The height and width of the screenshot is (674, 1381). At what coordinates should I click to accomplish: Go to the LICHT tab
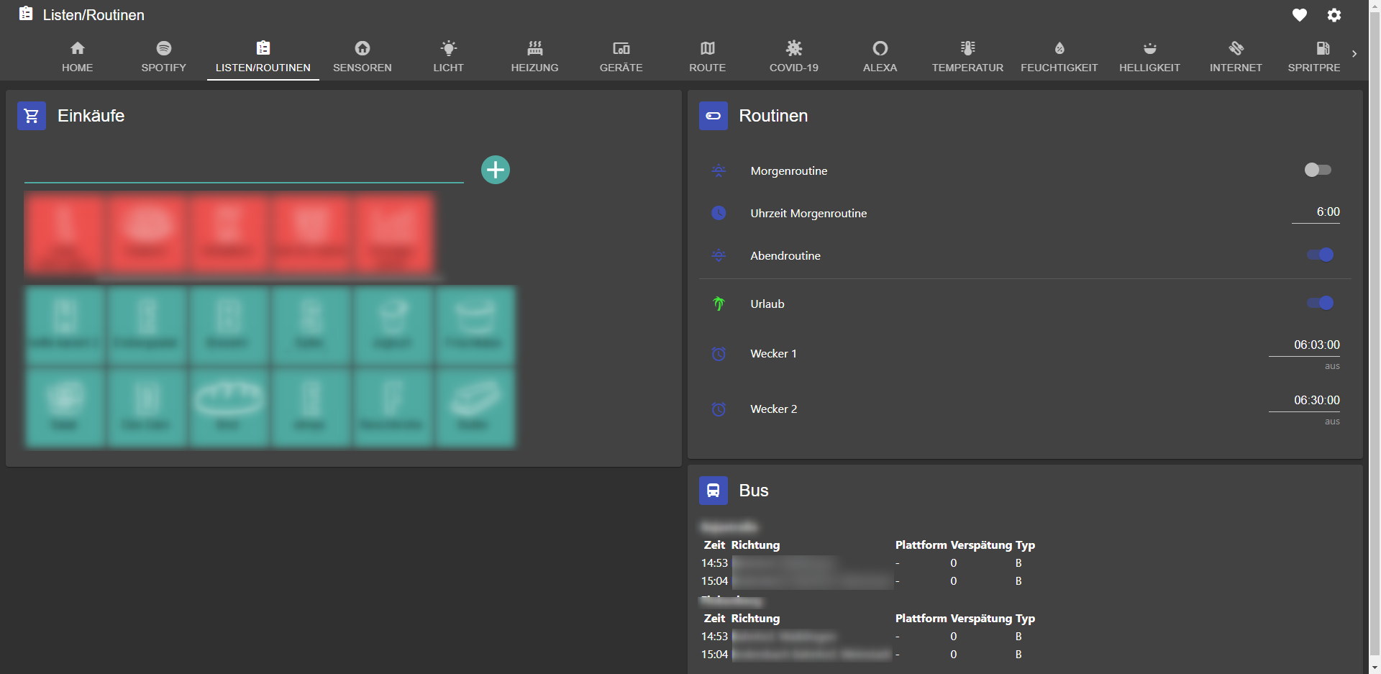pos(448,57)
